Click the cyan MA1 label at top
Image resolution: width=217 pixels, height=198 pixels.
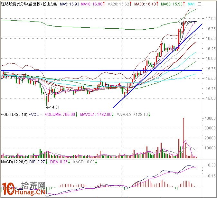tap(191, 4)
